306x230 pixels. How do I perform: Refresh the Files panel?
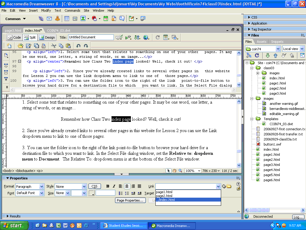click(x=257, y=55)
